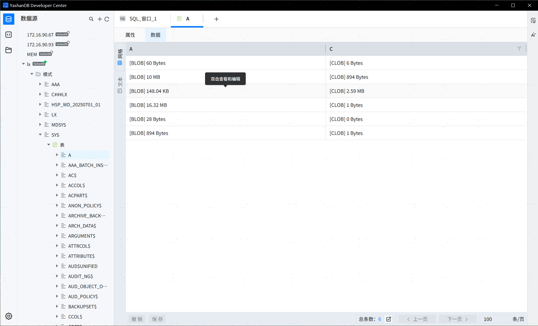Click the statistics icon beside total count
The image size is (538, 326).
click(388, 319)
